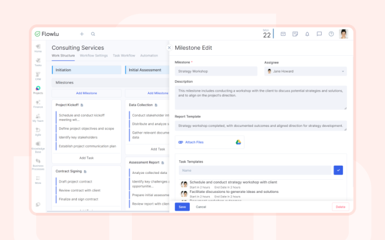Expand the More section in sidebar
Viewport: 385px width, 240px height.
click(38, 180)
